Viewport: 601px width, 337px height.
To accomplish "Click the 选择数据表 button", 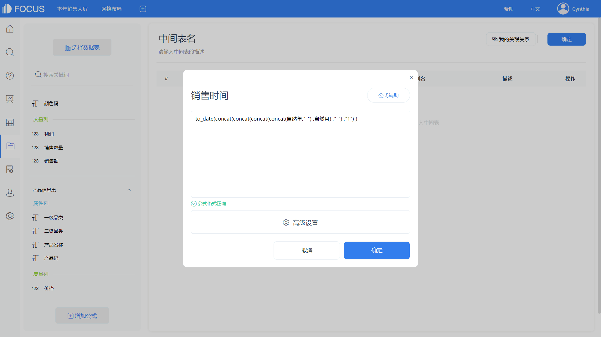I will pos(82,47).
